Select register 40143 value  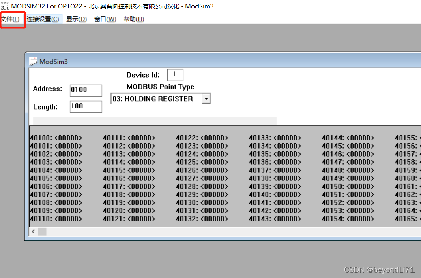[x=287, y=219]
